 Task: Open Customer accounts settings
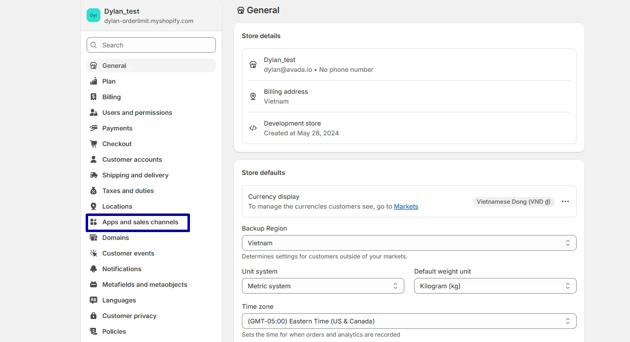(x=151, y=159)
